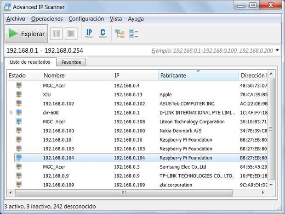Click device icon for 192.168.0.102 row
Screen dimensions: 285x214
(x=19, y=104)
